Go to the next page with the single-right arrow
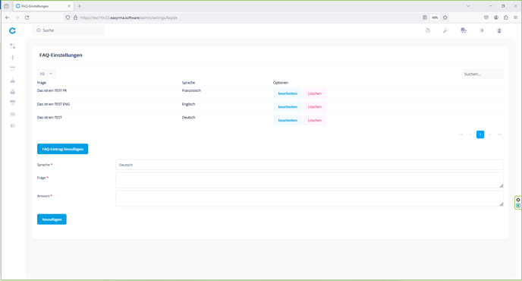This screenshot has width=522, height=281. [489, 134]
